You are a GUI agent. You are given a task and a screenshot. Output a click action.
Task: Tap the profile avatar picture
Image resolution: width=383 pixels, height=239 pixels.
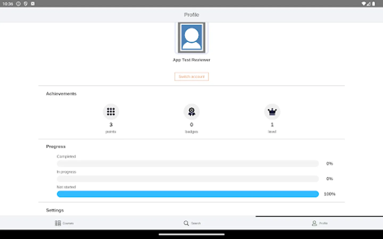191,38
